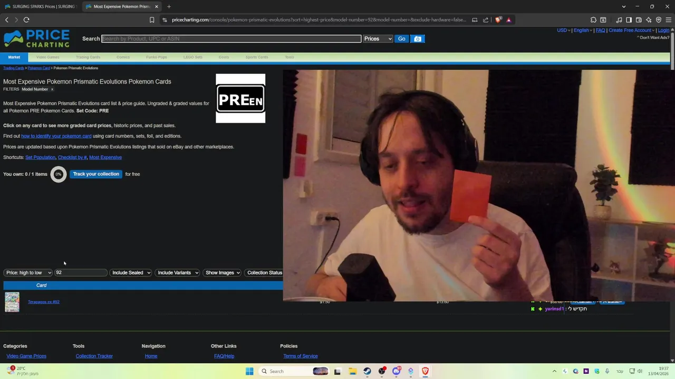
Task: Click the PriceCharting logo
Action: [36, 39]
